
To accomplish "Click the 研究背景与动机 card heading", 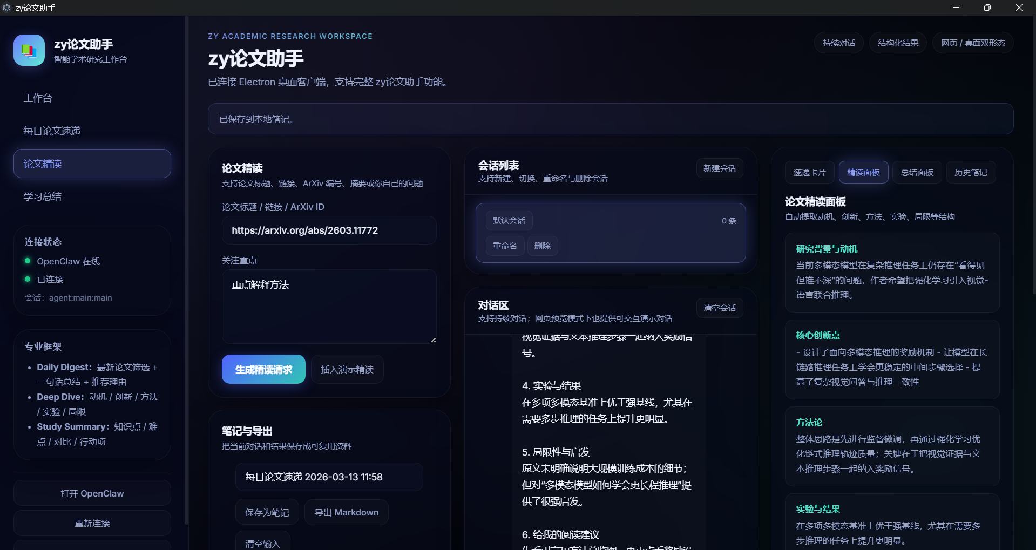I will pyautogui.click(x=827, y=249).
